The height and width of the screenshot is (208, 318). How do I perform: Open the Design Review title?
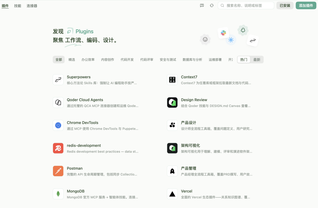[x=194, y=100]
